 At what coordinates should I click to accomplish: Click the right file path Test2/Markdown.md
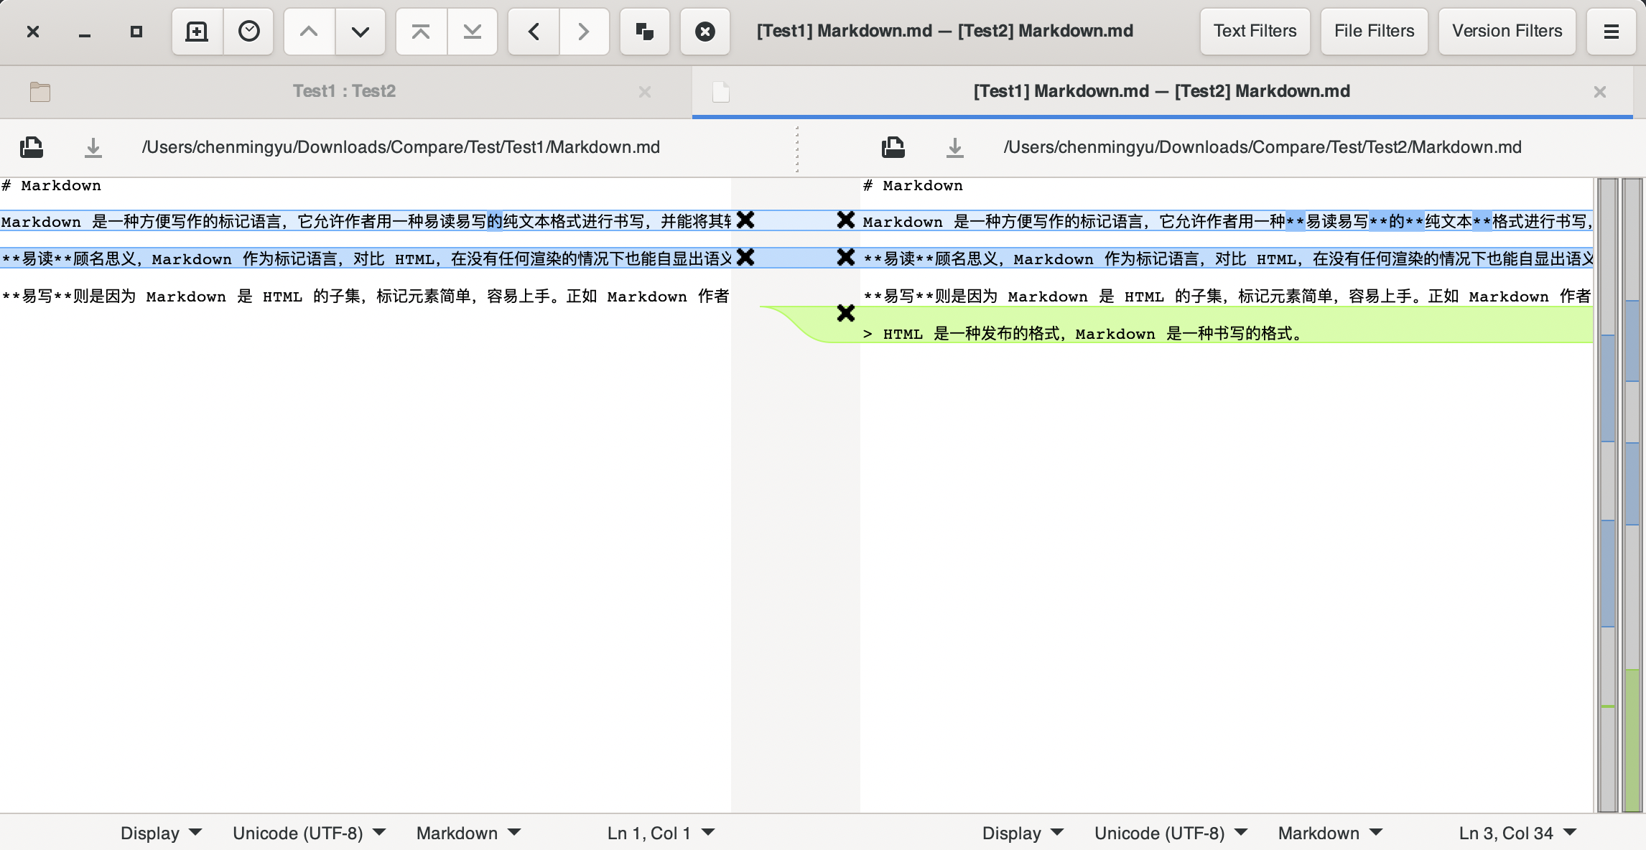(1263, 147)
